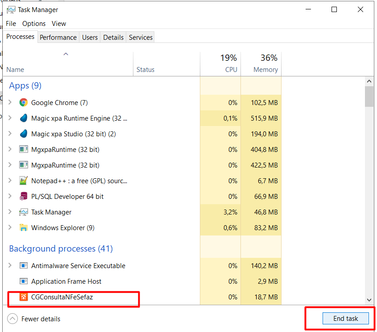This screenshot has height=332, width=377.
Task: Open the Details tab
Action: [113, 38]
